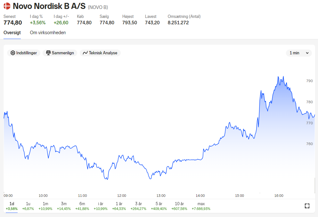Switch to the Oversigt tab
Screen dimensions: 318x217
[x=12, y=33]
